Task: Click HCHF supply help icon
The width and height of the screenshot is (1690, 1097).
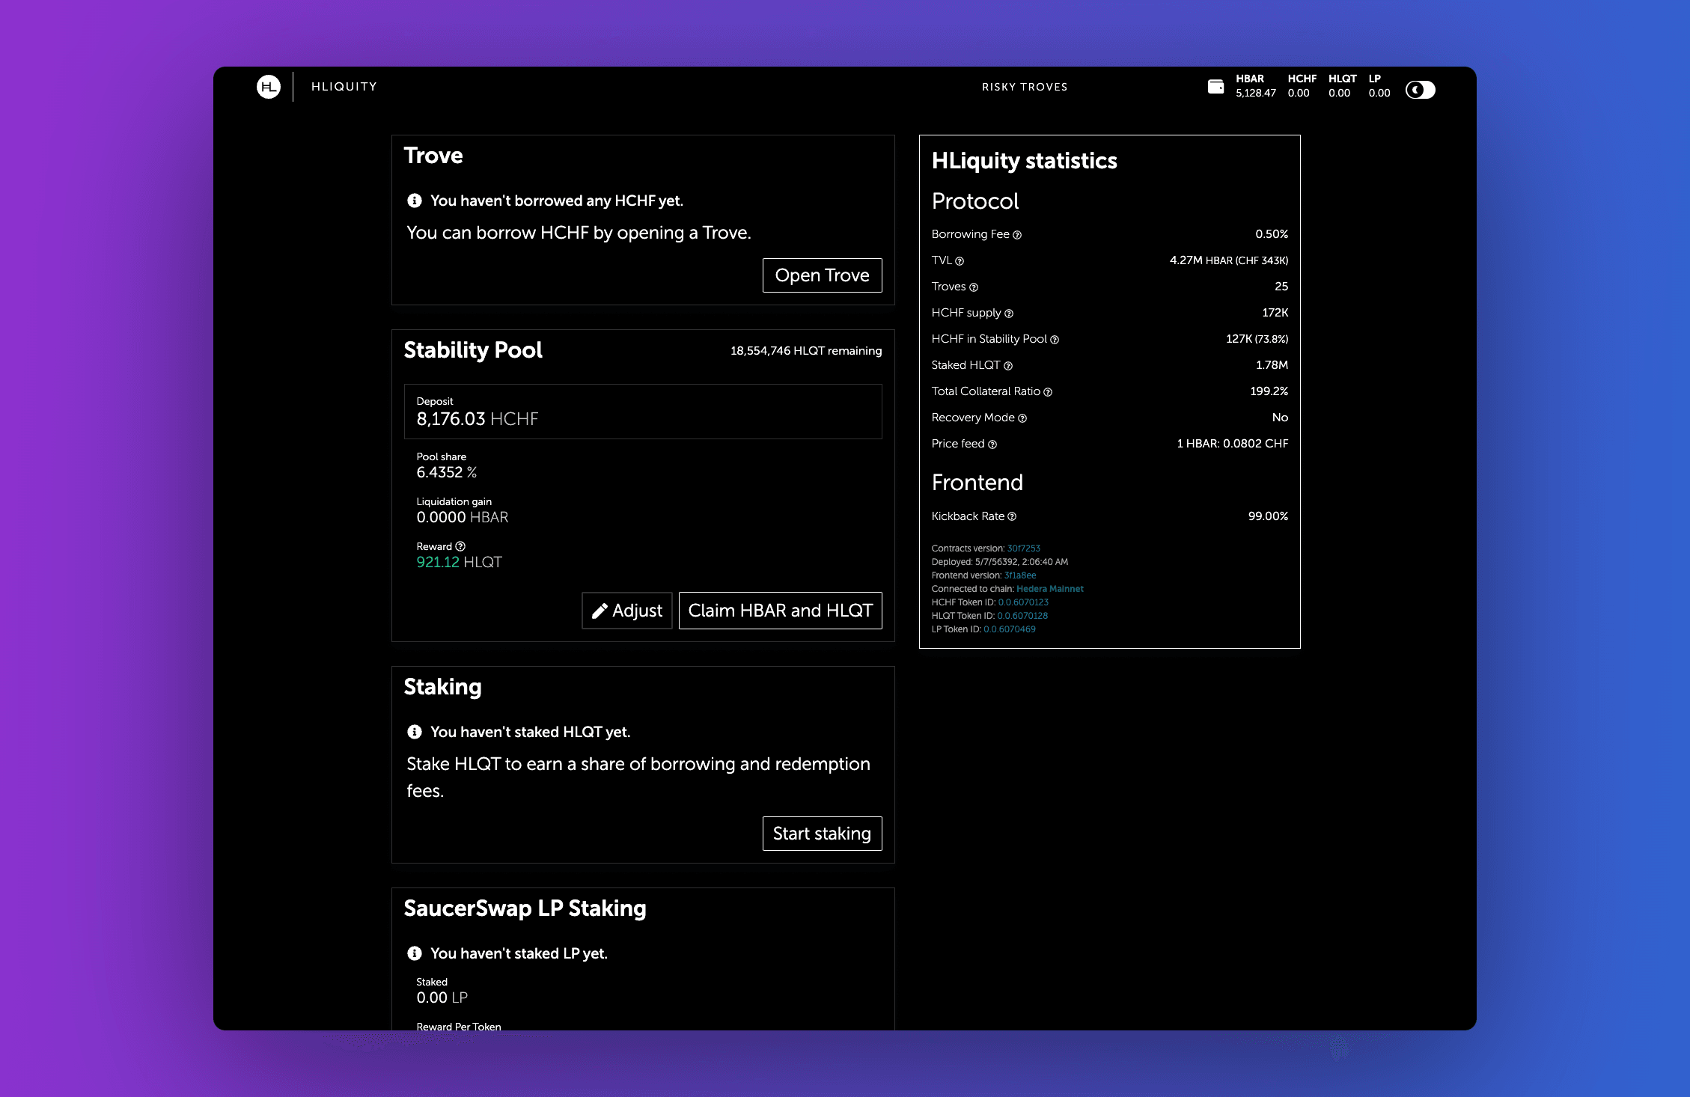Action: click(1009, 314)
